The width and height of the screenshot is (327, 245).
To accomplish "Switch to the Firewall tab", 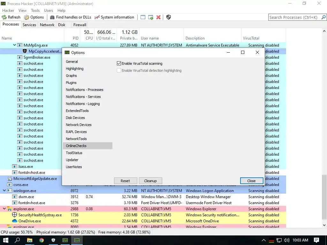I will point(80,25).
